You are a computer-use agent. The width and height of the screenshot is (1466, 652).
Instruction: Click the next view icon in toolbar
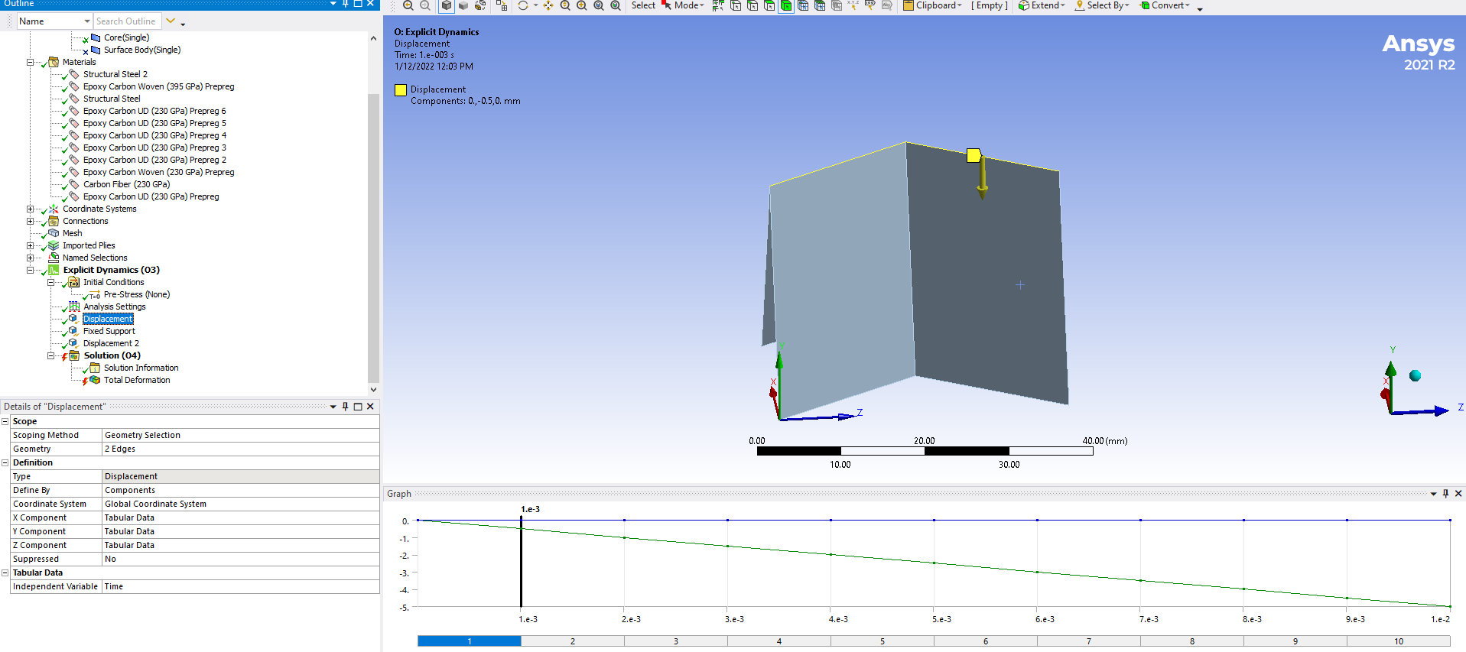[x=425, y=5]
